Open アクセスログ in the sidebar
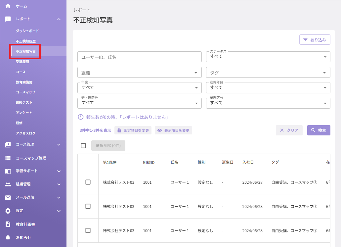 25,133
